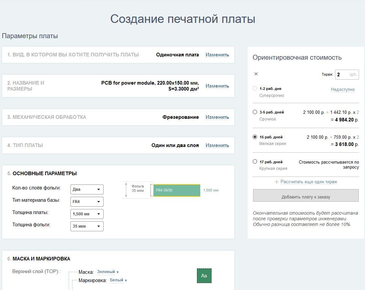Click the Фольга 35 мкм label
The height and width of the screenshot is (290, 365).
point(137,188)
